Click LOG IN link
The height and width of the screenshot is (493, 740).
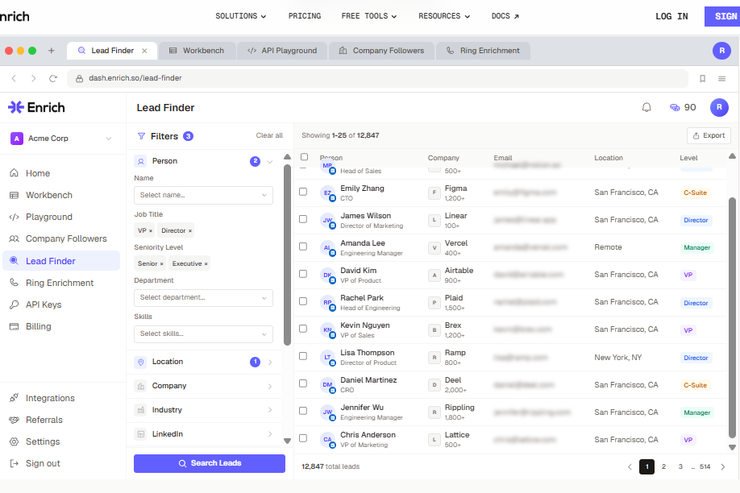[x=671, y=16]
